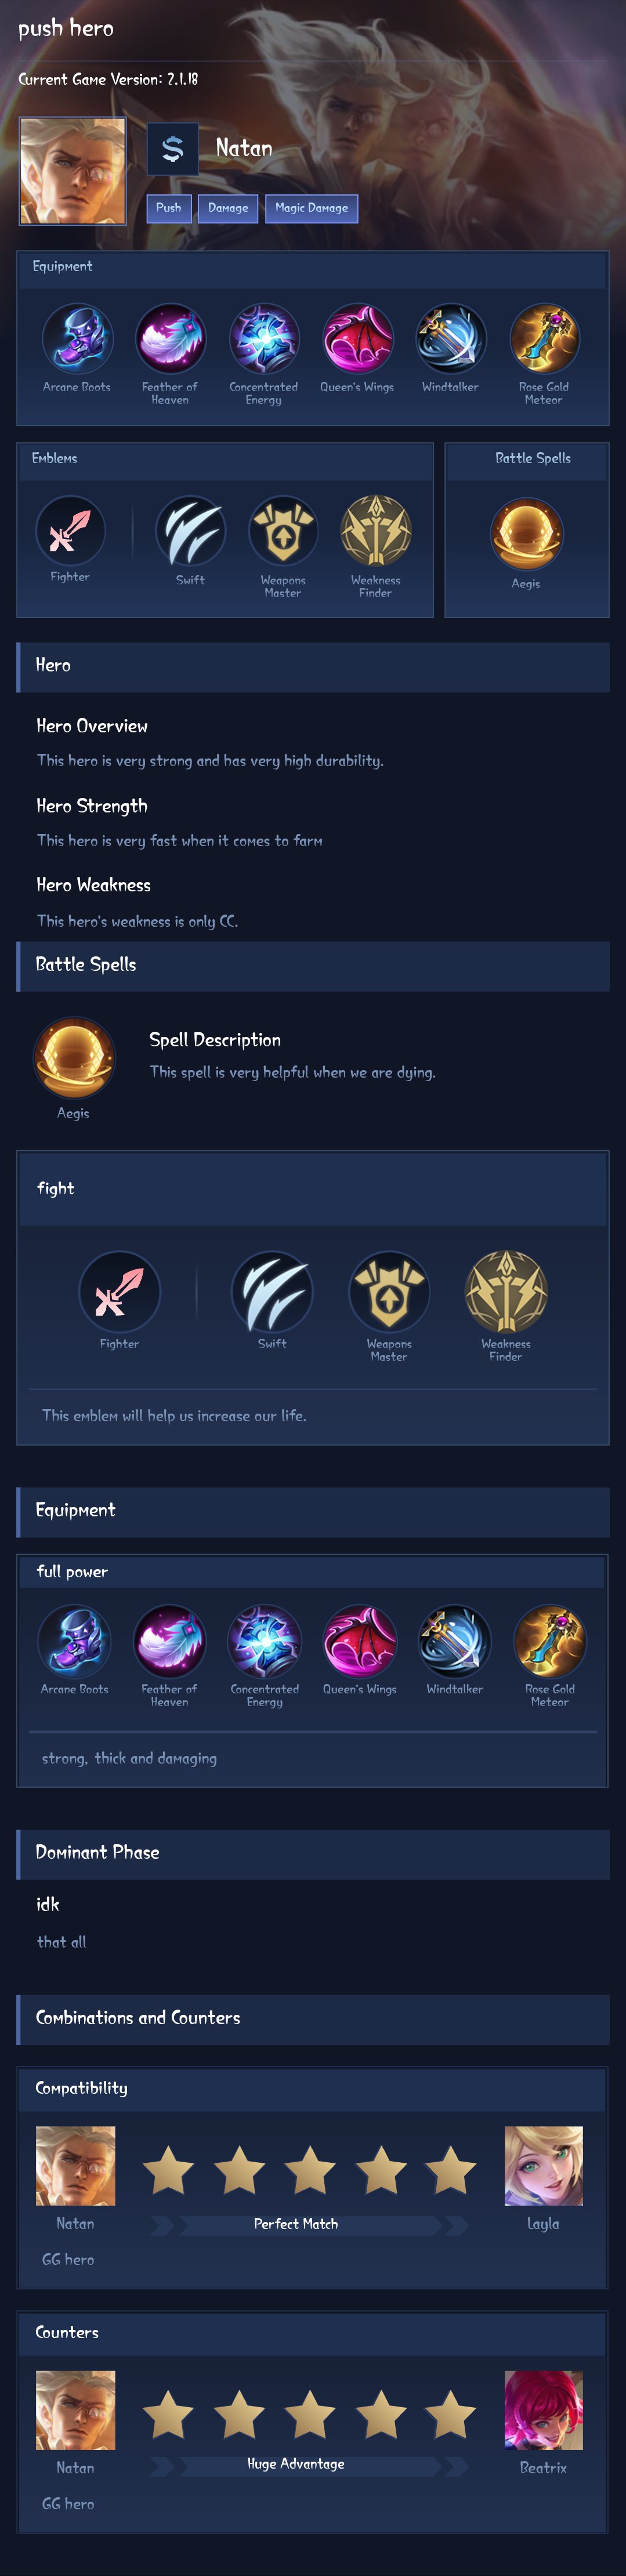Select the Aegis icon beside Spell Description
Viewport: 626px width, 2576px height.
(73, 1058)
